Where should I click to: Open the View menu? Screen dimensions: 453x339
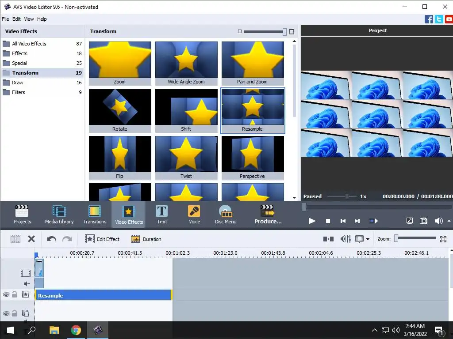(x=29, y=19)
